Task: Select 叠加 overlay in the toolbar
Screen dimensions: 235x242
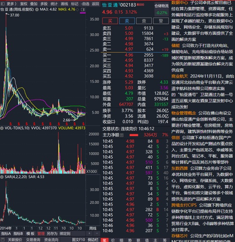Action: coord(34,4)
